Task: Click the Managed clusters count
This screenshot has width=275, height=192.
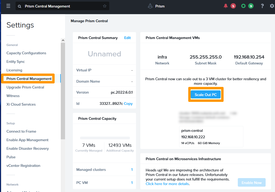Action: click(x=132, y=170)
